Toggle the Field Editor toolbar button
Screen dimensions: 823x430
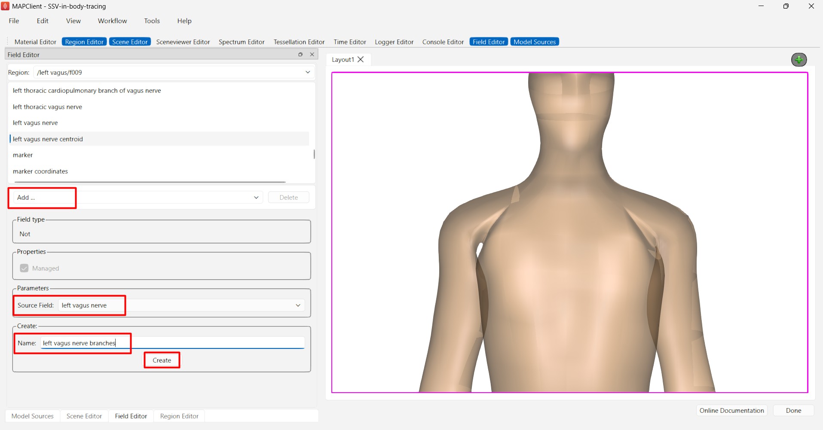pyautogui.click(x=489, y=42)
